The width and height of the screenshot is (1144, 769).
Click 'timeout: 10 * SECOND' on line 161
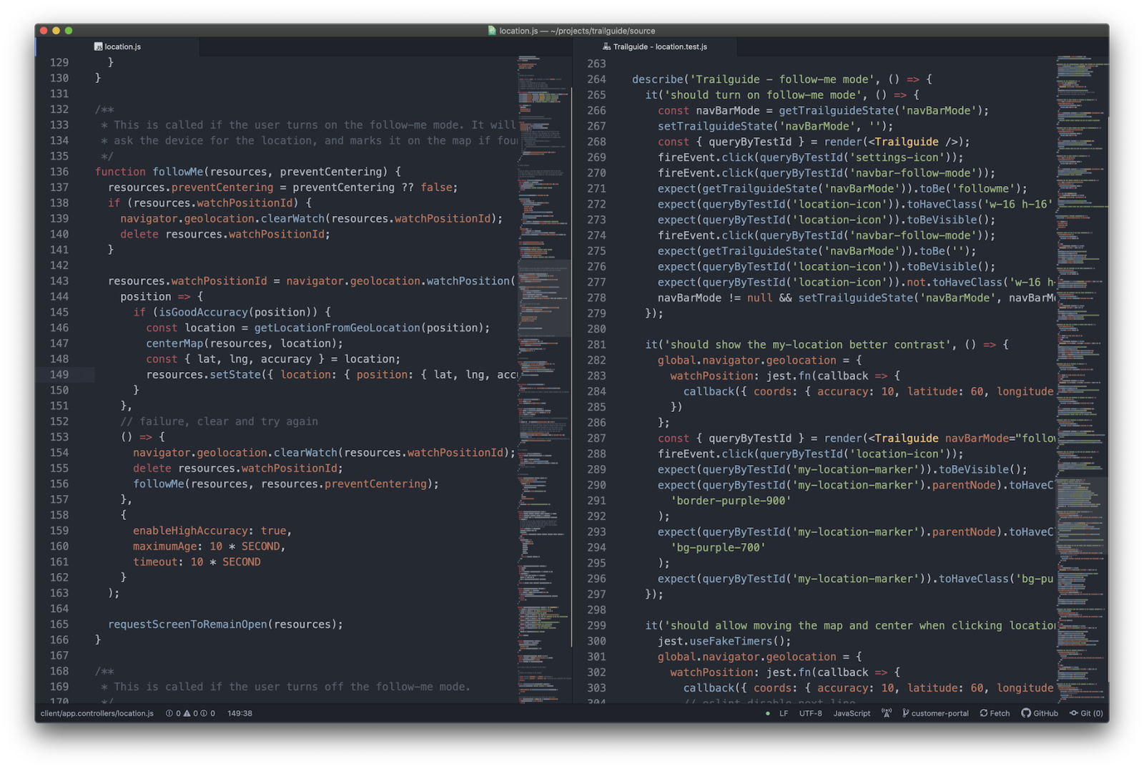[x=197, y=562]
